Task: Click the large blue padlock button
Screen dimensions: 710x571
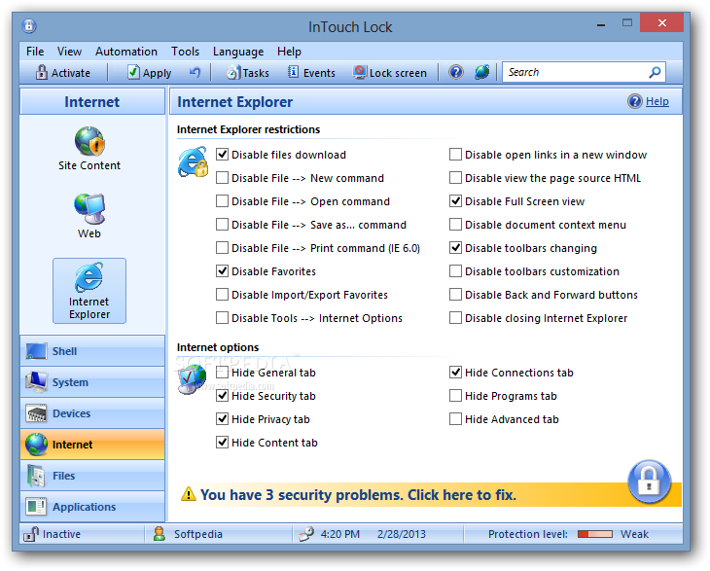Action: (650, 482)
